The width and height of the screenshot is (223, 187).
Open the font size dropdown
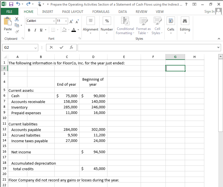(66, 21)
